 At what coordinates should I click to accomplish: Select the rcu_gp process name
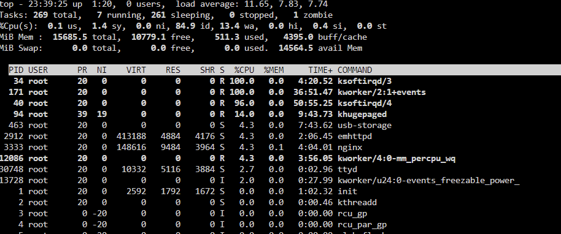[x=352, y=214]
